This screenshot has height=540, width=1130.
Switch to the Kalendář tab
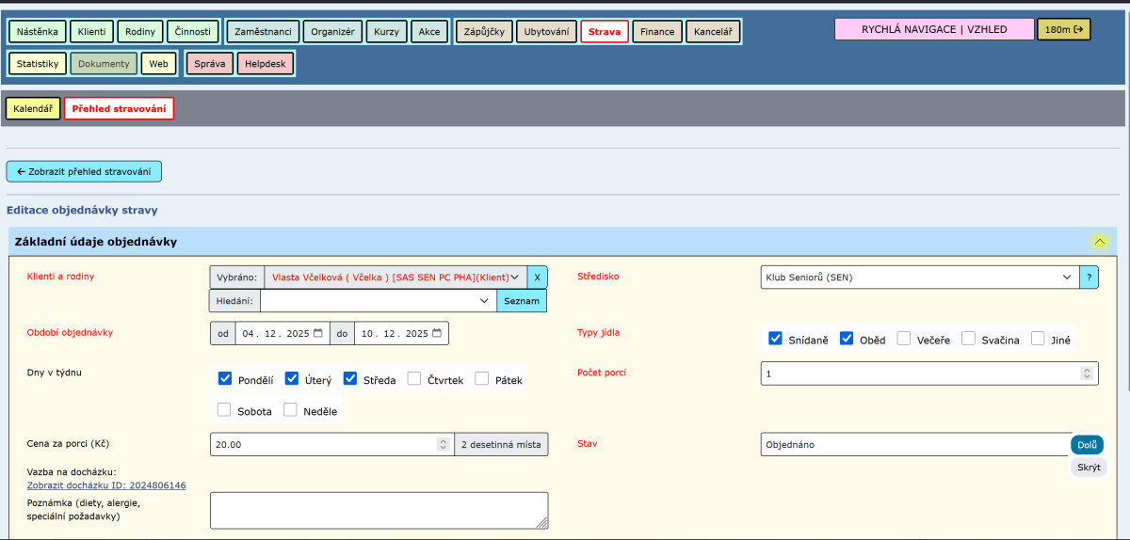[x=33, y=109]
